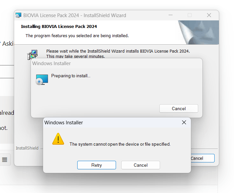Close the Windows Installer error with X
This screenshot has width=234, height=193.
coord(184,122)
